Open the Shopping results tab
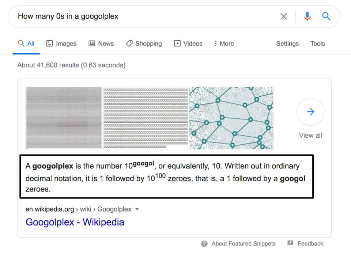351x256 pixels. pyautogui.click(x=144, y=44)
